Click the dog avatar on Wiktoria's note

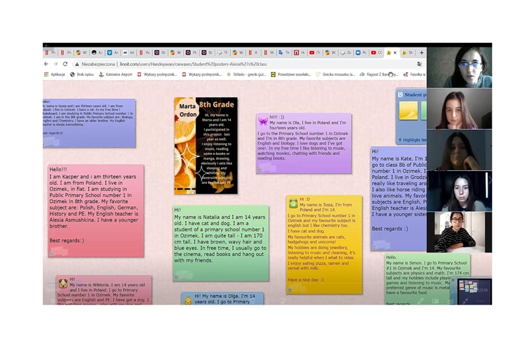(x=63, y=283)
